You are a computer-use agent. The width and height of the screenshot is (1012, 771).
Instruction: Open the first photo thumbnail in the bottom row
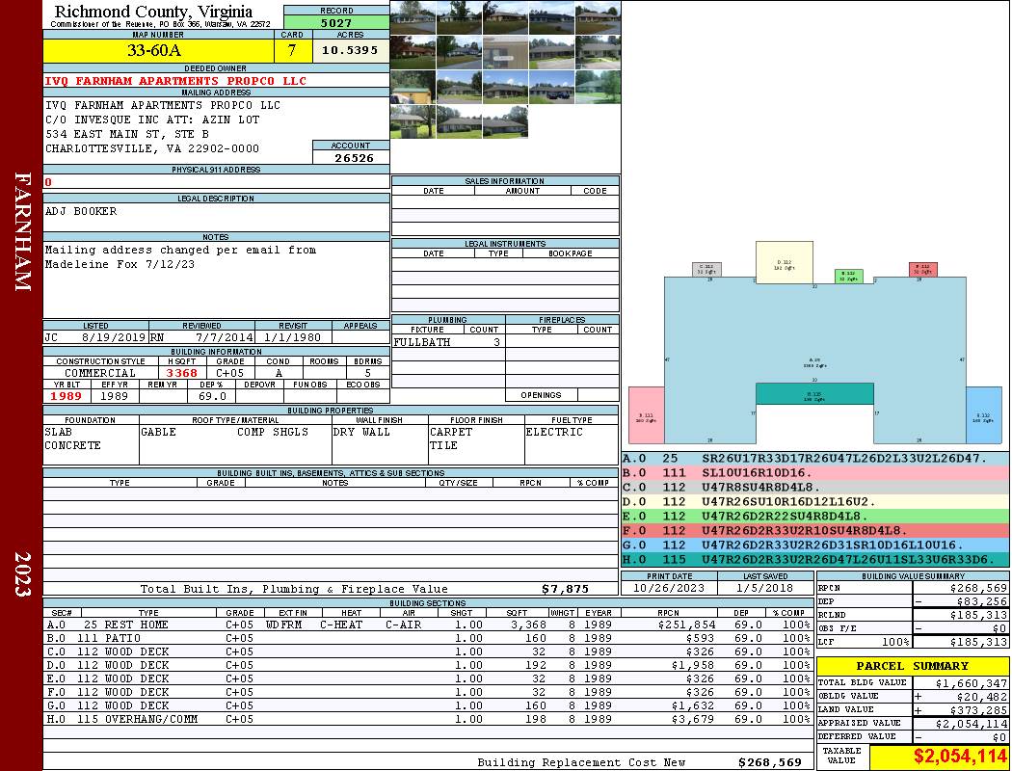click(x=413, y=122)
